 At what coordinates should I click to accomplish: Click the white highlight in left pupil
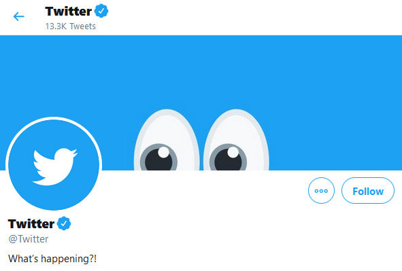coord(163,152)
